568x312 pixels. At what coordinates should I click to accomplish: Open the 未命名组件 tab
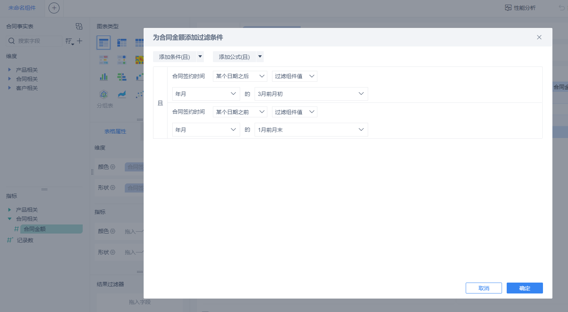[x=22, y=8]
